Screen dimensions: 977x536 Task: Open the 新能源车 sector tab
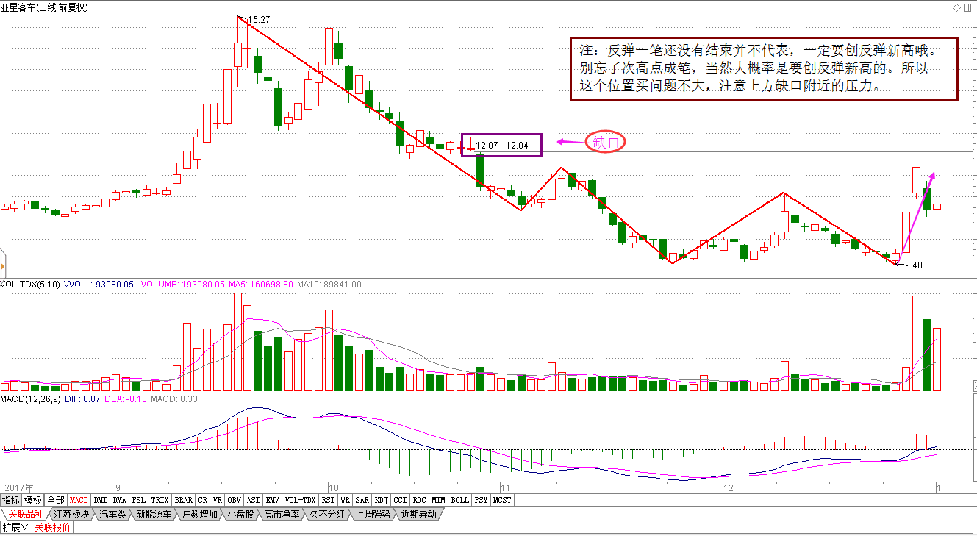click(154, 514)
